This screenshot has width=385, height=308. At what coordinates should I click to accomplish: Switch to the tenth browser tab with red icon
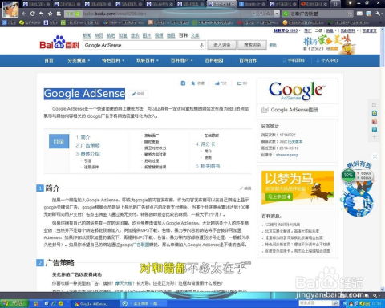[314, 4]
